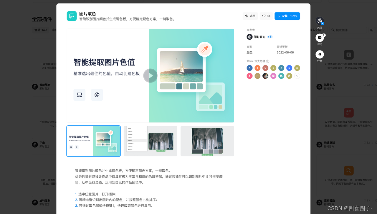377x214 pixels.
Task: Click the 颜色 plugin type value
Action: pos(249,53)
